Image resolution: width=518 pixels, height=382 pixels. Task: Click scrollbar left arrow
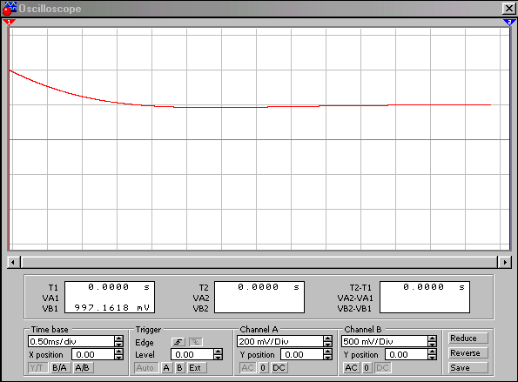coord(13,263)
